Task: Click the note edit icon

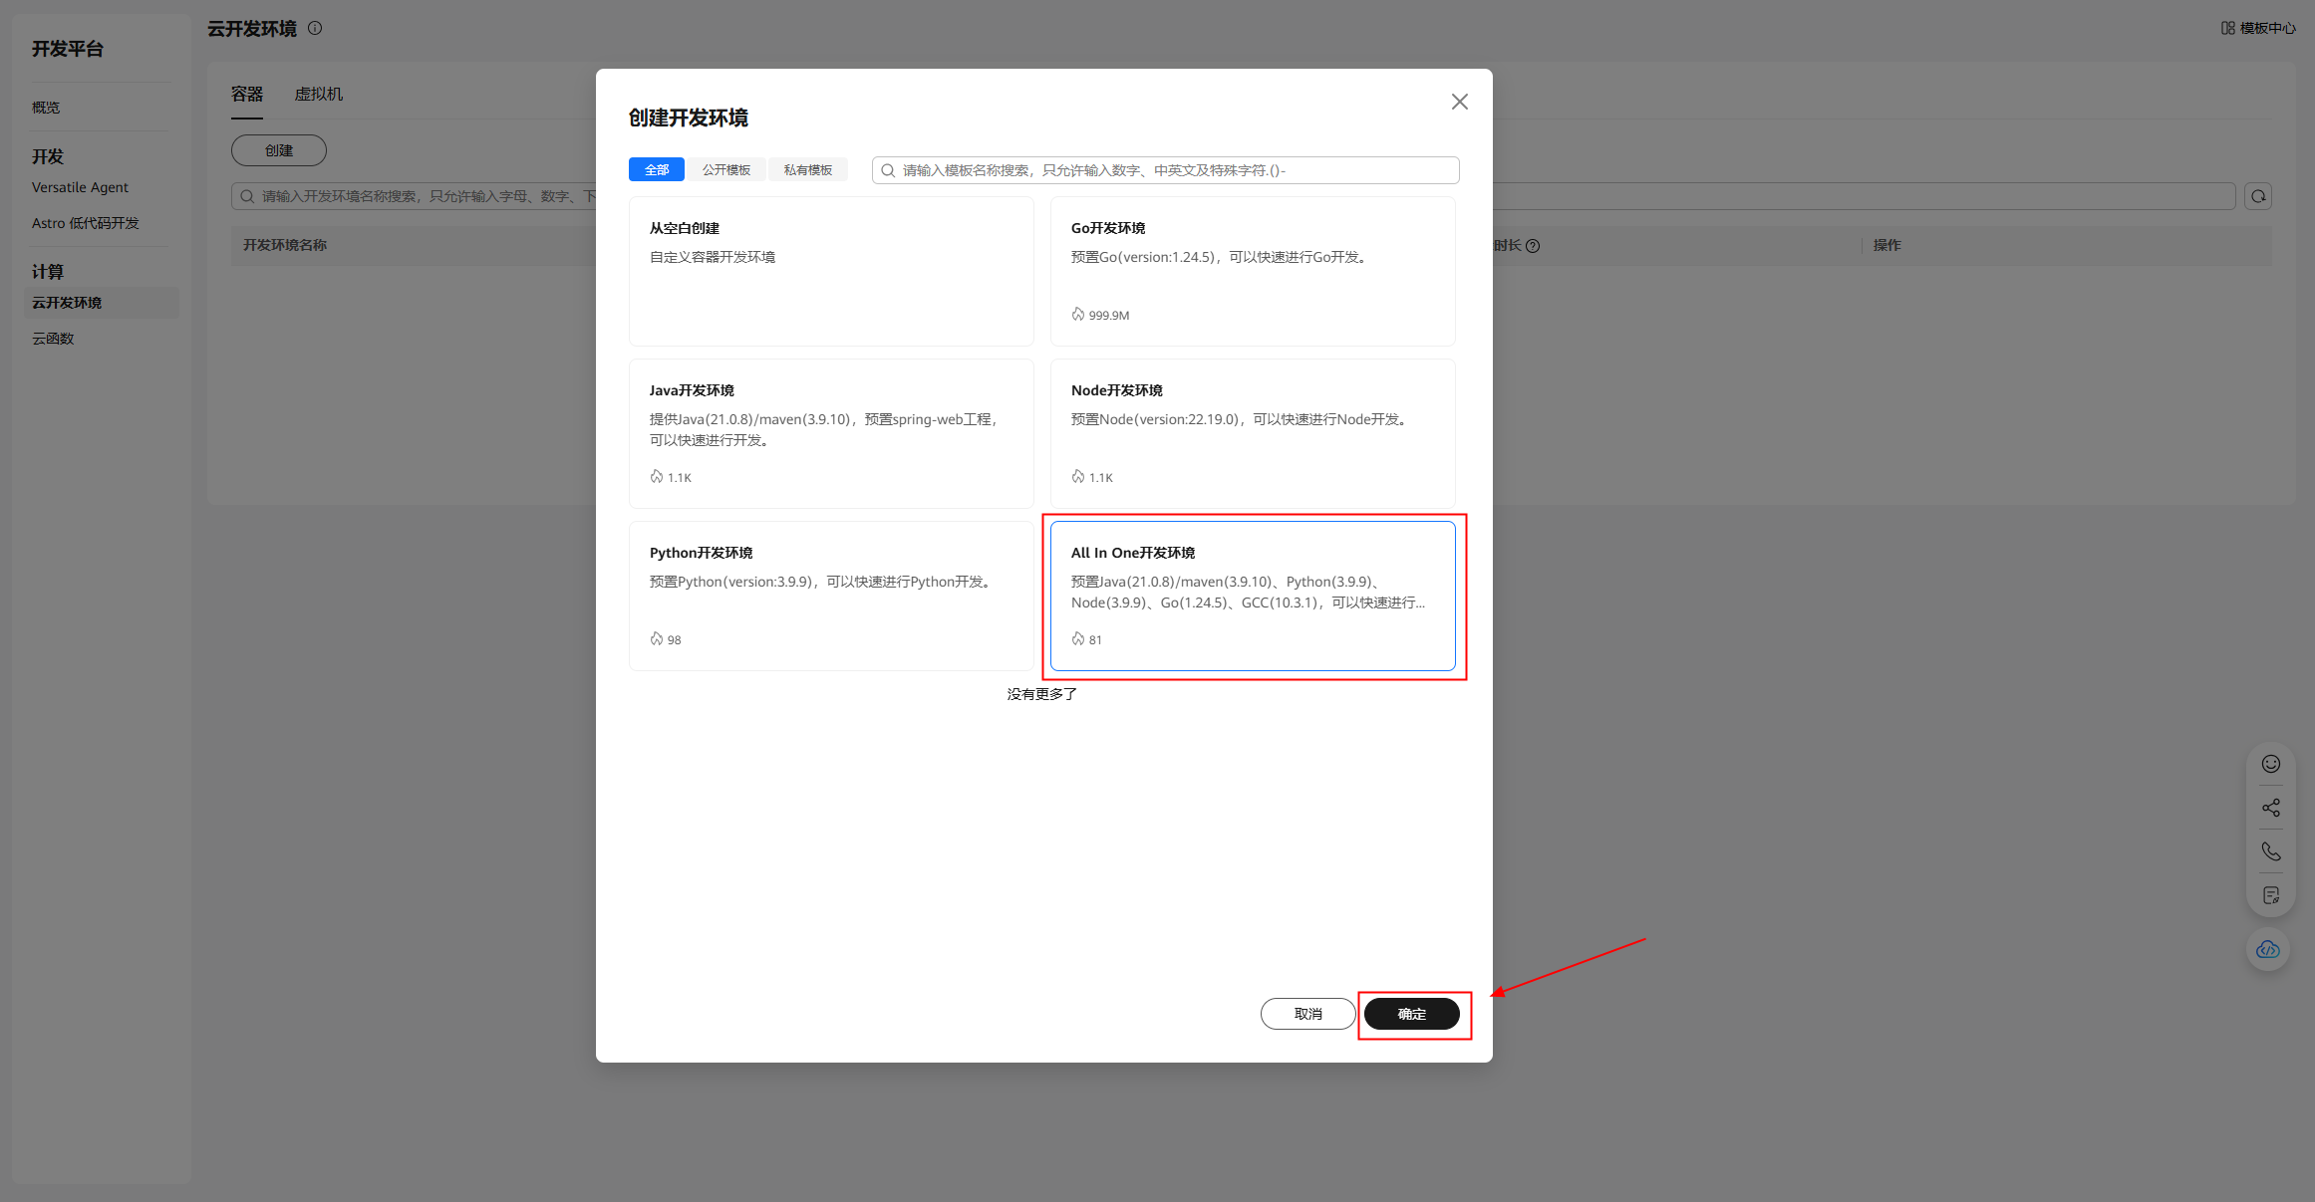Action: (2270, 895)
